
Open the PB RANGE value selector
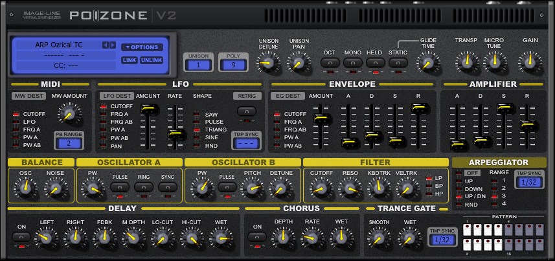click(68, 142)
